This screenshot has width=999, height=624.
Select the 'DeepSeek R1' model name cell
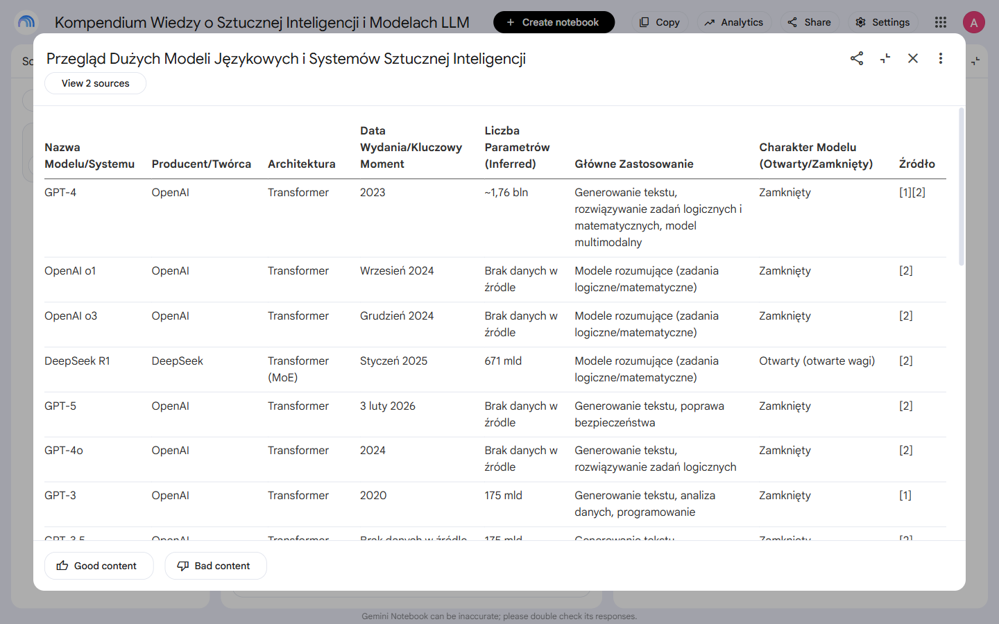[x=77, y=361]
